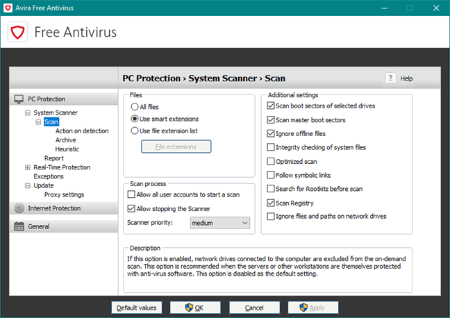Click the Apply button
This screenshot has height=318, width=450.
tap(313, 308)
